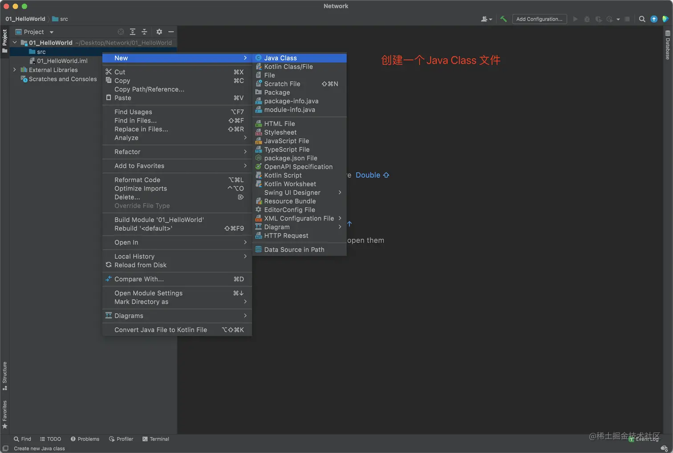Screen dimensions: 673x453
Task: Click the Collapse All icon in Project panel
Action: click(x=144, y=32)
